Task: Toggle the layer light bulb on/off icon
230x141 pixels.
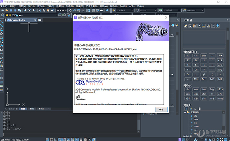Action: pyautogui.click(x=7, y=15)
